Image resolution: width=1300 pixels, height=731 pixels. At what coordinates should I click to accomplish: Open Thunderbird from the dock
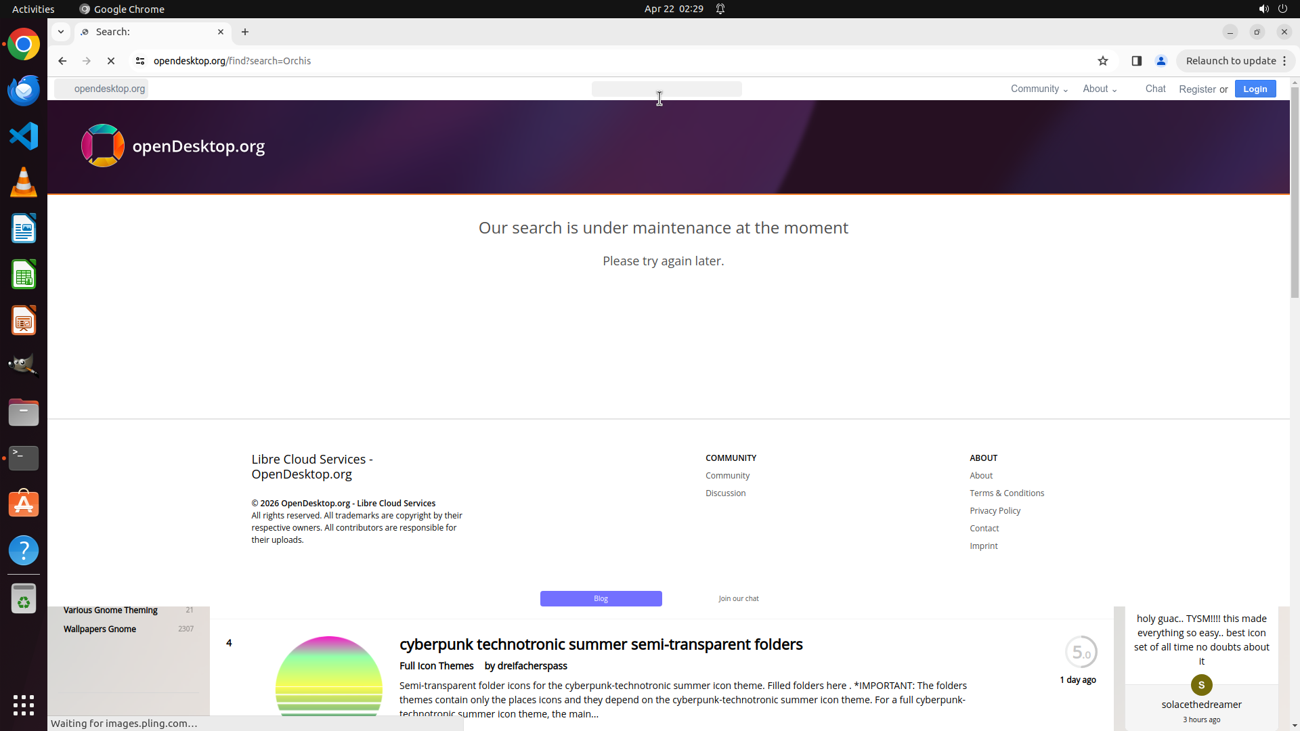pos(24,90)
